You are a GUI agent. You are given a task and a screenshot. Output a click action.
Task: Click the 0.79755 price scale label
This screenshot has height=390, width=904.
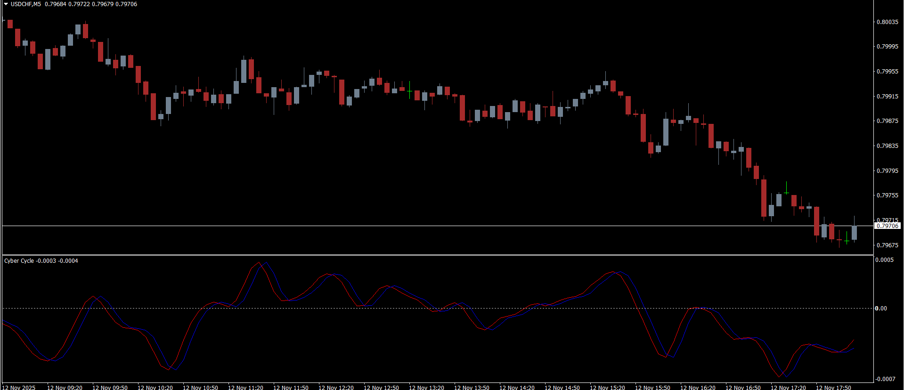click(x=887, y=195)
